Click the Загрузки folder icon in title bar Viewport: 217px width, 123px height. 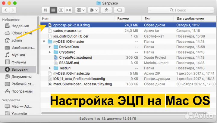pos(99,3)
